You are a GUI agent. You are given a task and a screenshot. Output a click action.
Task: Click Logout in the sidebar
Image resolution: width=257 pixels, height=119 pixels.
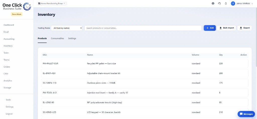click(x=9, y=114)
